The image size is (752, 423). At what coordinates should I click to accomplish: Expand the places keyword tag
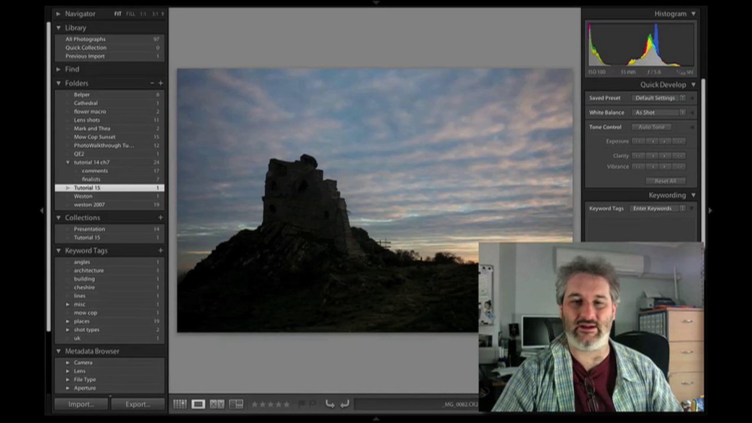point(68,321)
